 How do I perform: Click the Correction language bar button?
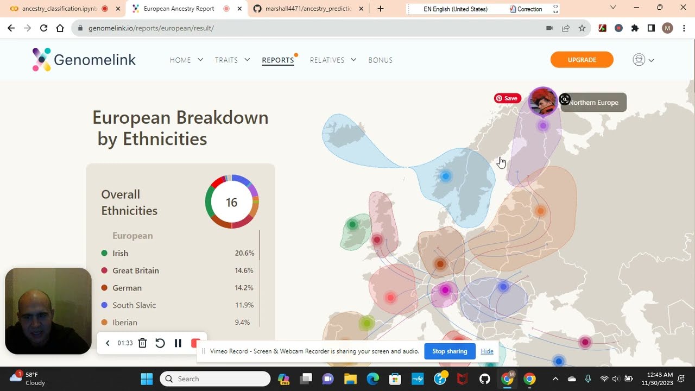[x=527, y=9]
